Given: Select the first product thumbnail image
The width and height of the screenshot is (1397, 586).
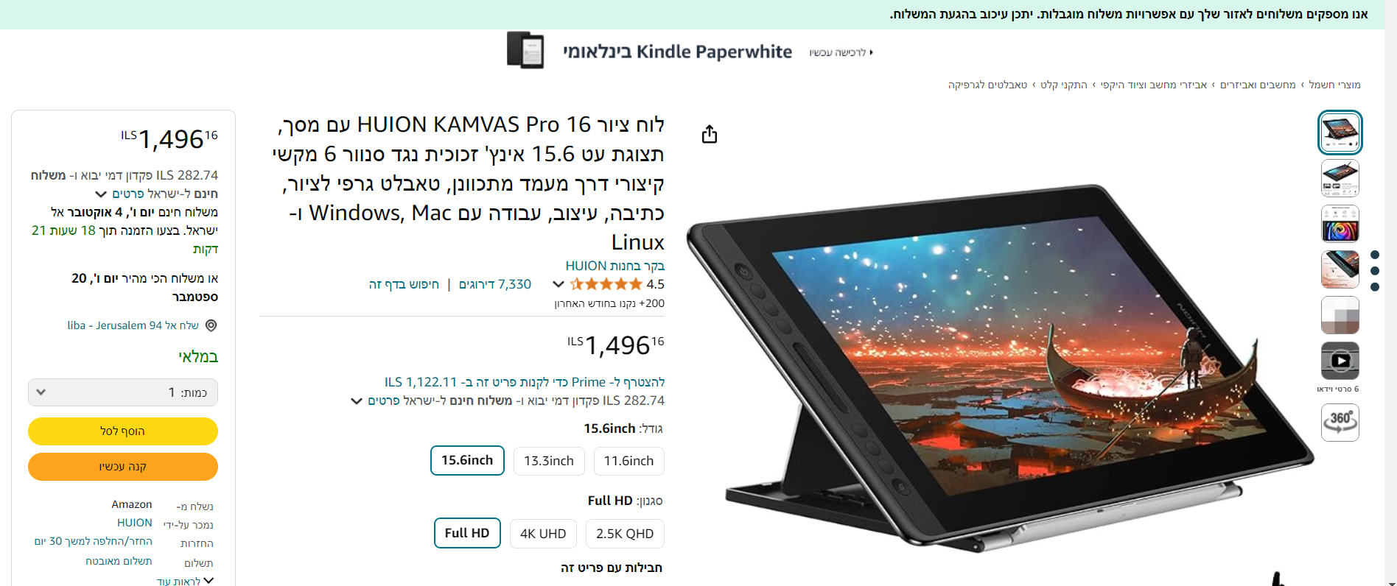Looking at the screenshot, I should coord(1340,133).
